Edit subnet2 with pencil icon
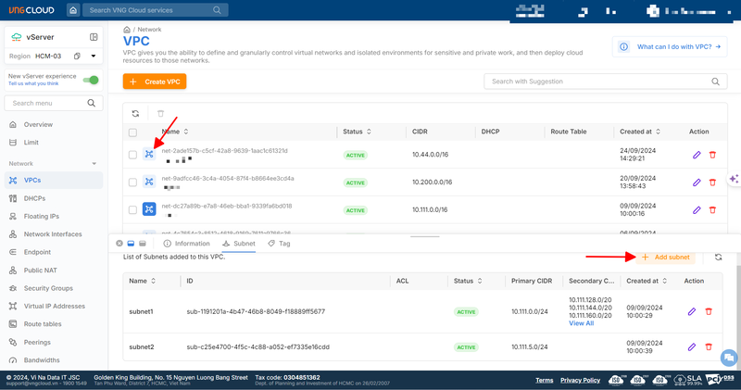This screenshot has height=390, width=741. [x=692, y=347]
